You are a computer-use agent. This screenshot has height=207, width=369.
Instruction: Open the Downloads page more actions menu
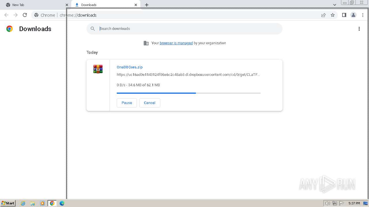(359, 29)
